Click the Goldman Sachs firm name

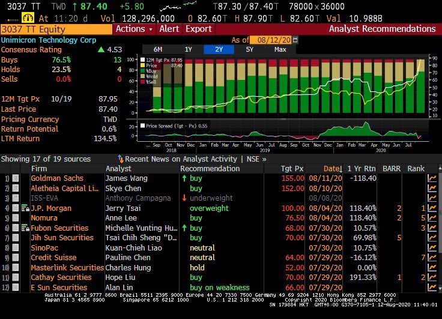57,178
